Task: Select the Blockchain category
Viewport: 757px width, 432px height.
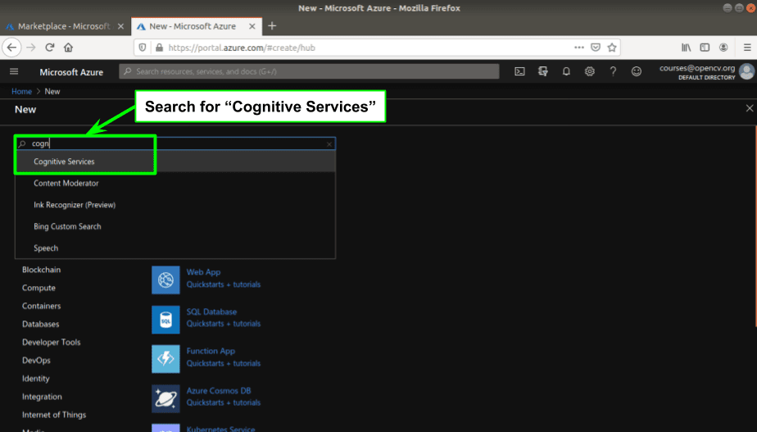Action: coord(42,270)
